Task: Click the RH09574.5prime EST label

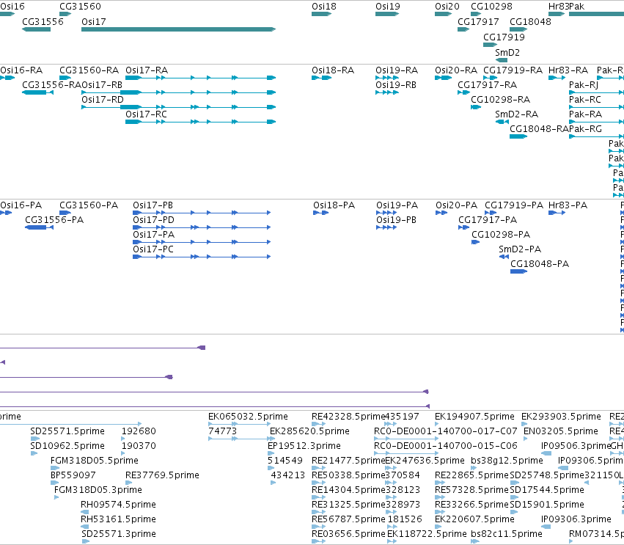Action: (118, 505)
